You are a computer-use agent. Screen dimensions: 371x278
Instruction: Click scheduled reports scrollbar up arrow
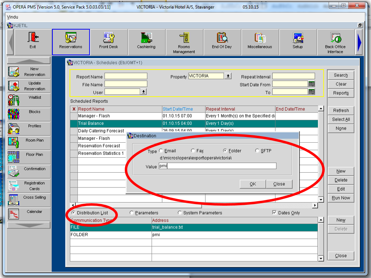pos(321,109)
